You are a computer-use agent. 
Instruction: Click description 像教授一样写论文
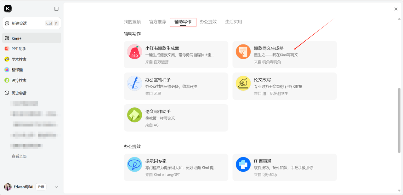click(x=160, y=118)
